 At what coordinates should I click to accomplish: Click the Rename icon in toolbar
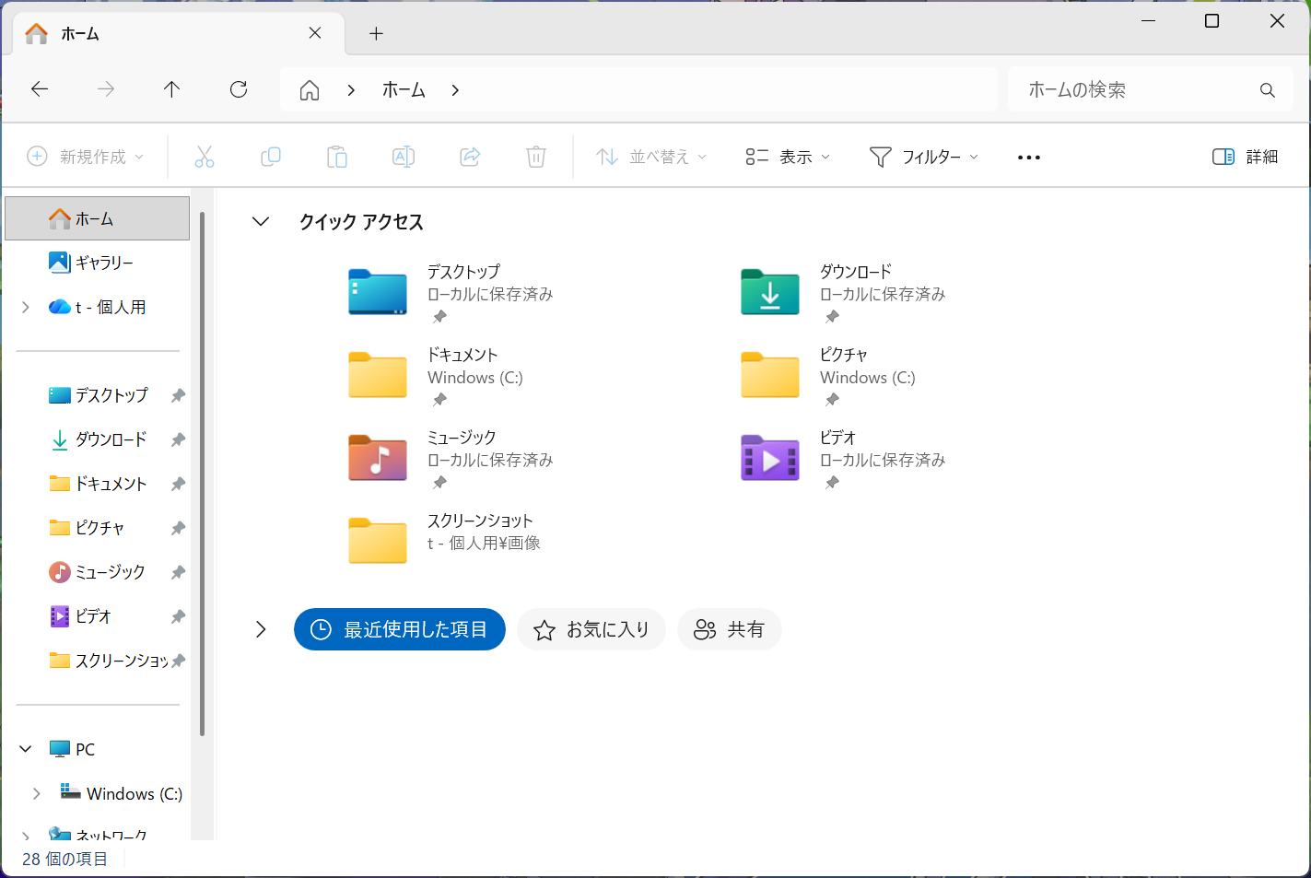(404, 158)
